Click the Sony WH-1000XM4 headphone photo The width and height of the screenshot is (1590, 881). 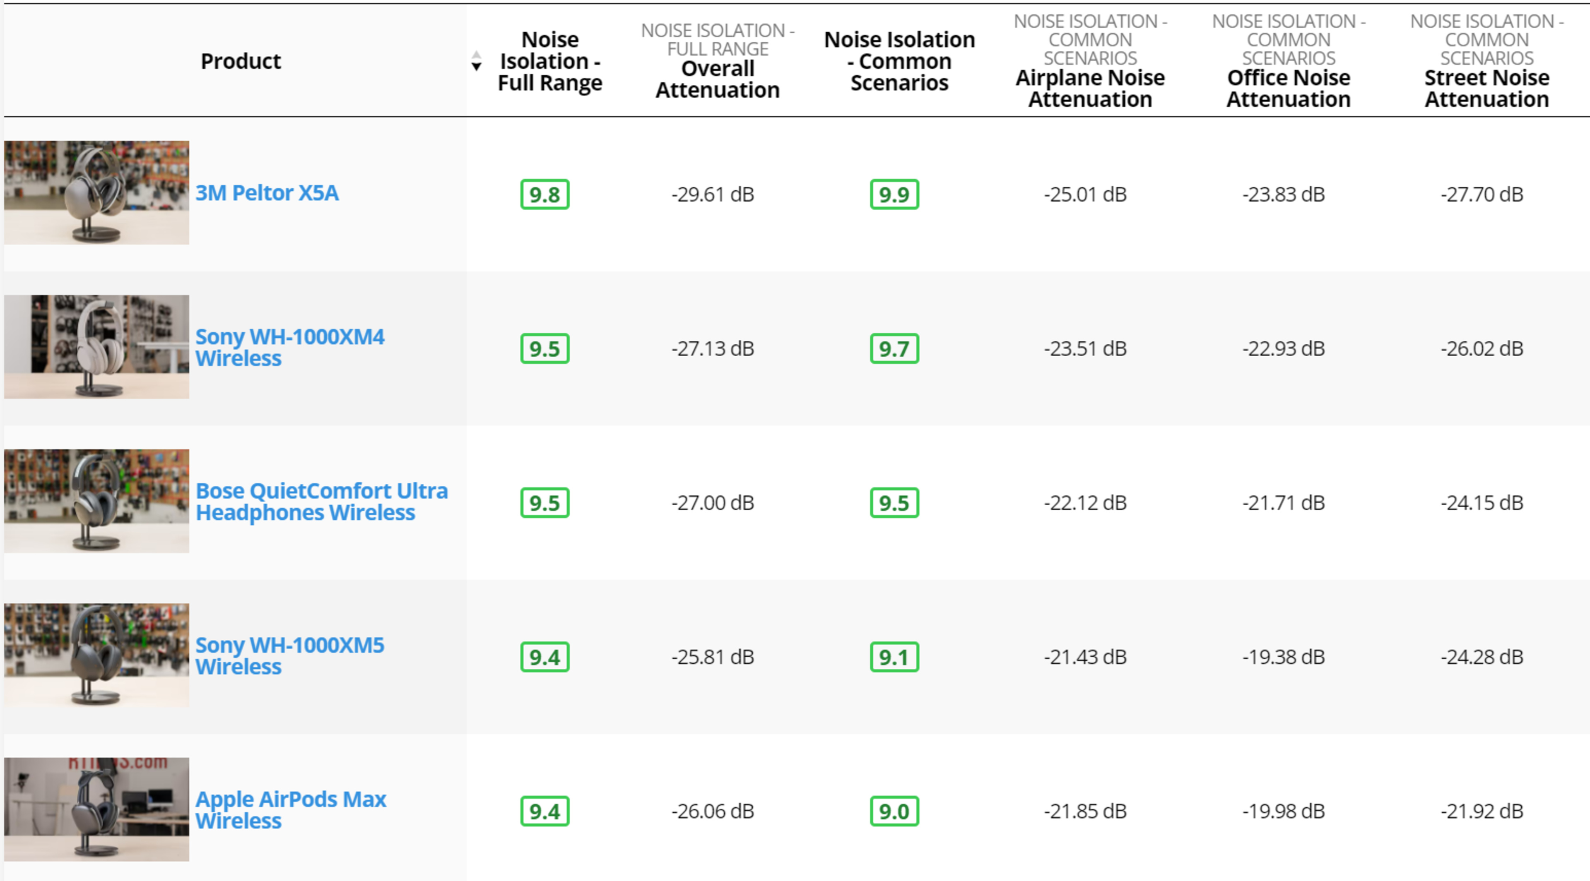pos(97,347)
